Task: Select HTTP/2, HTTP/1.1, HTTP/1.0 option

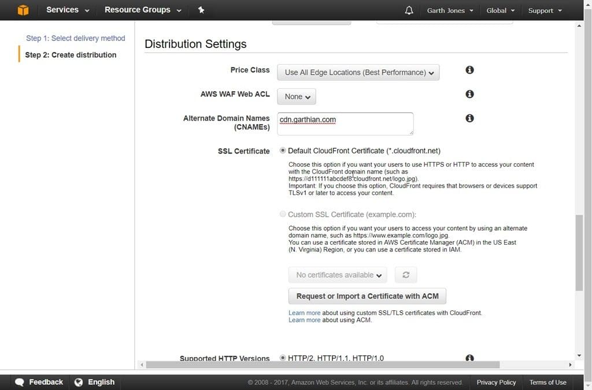Action: coord(283,358)
